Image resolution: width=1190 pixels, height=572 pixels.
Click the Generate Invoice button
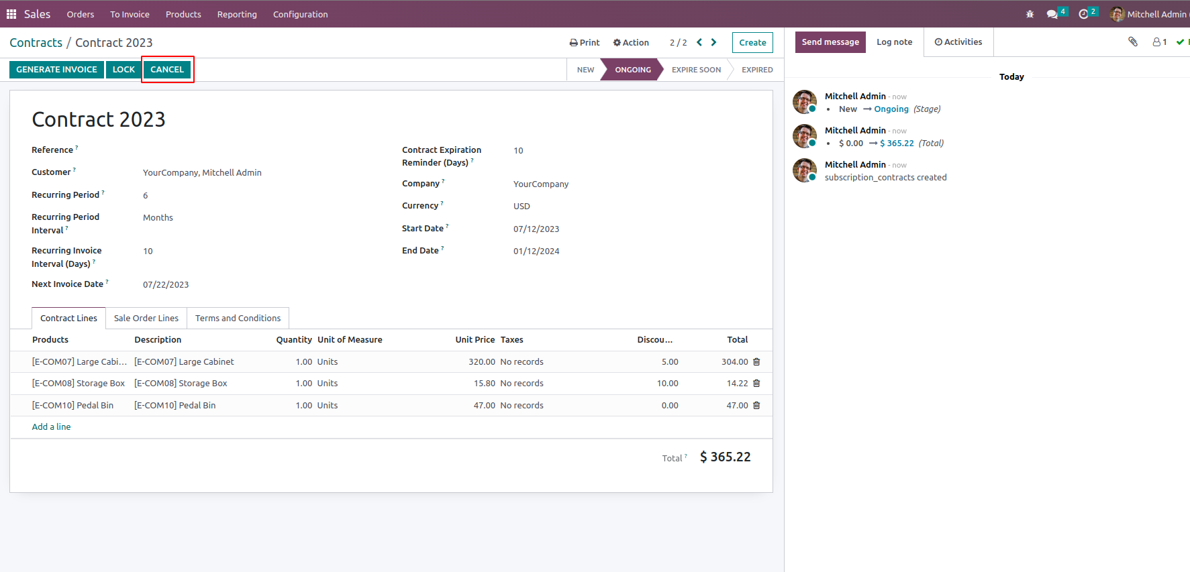tap(56, 69)
